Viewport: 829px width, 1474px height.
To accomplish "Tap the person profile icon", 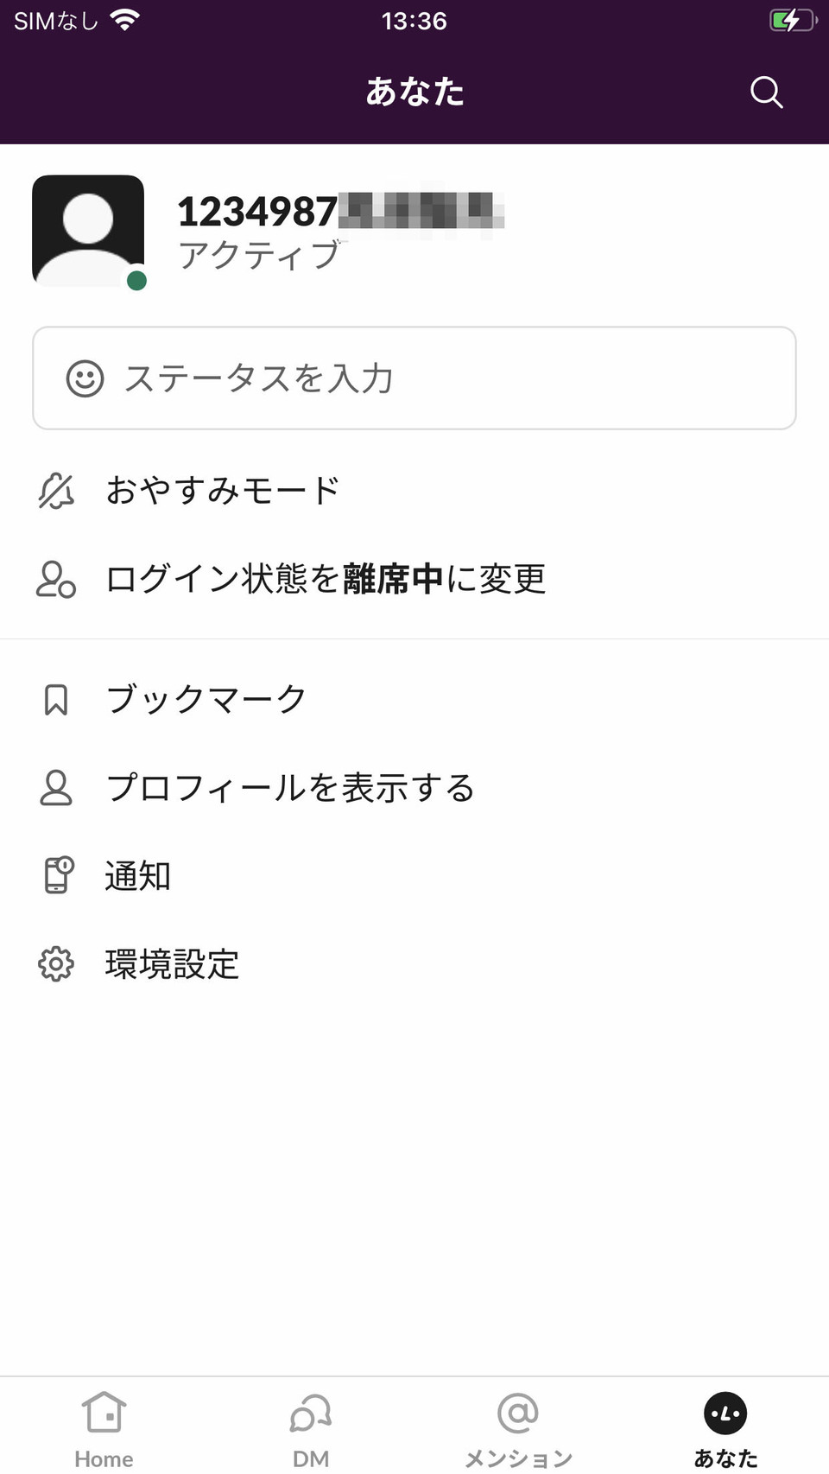I will click(56, 788).
